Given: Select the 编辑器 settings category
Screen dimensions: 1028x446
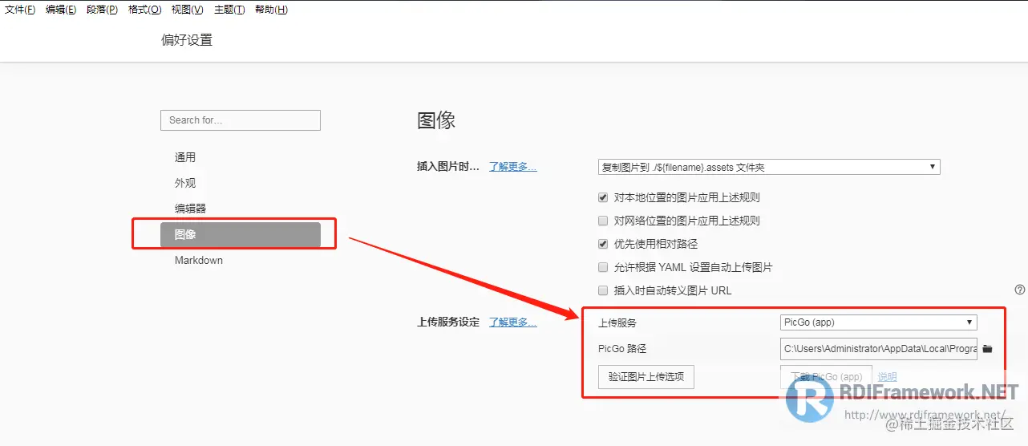Looking at the screenshot, I should [x=190, y=209].
